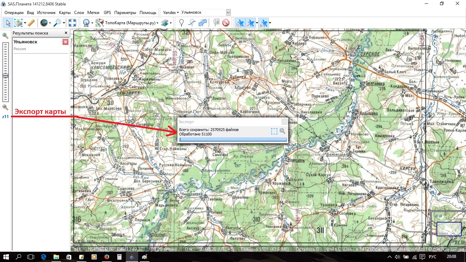
Task: Expand the Ульяновск search combo box
Action: (228, 13)
